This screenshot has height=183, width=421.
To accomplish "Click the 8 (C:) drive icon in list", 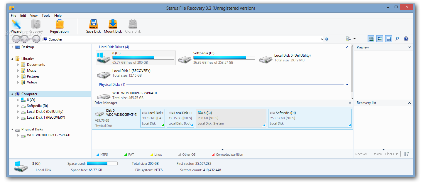I will [104, 58].
